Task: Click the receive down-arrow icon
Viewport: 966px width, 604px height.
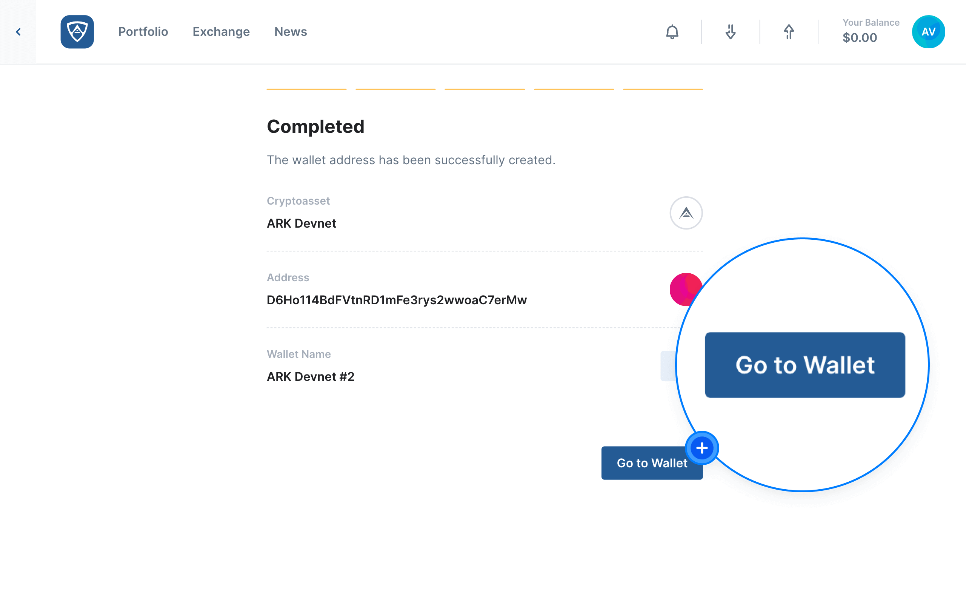Action: pos(731,32)
